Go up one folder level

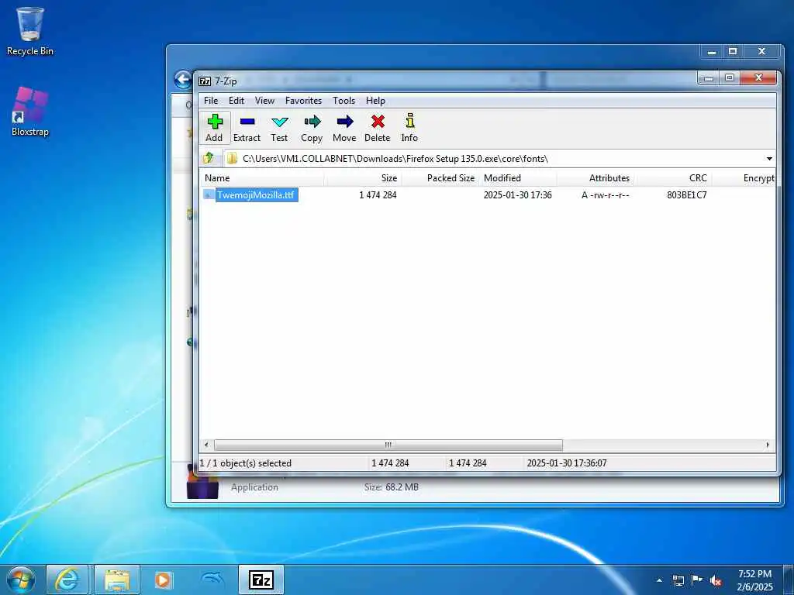coord(208,158)
